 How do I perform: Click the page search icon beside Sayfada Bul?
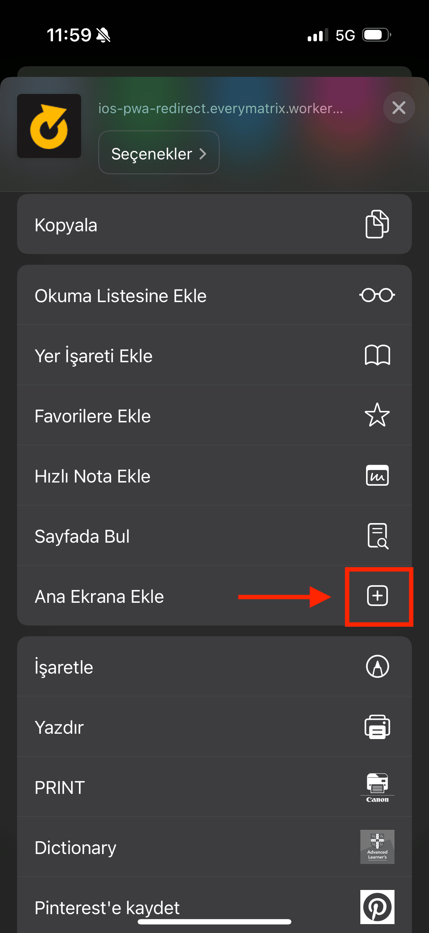click(x=377, y=536)
